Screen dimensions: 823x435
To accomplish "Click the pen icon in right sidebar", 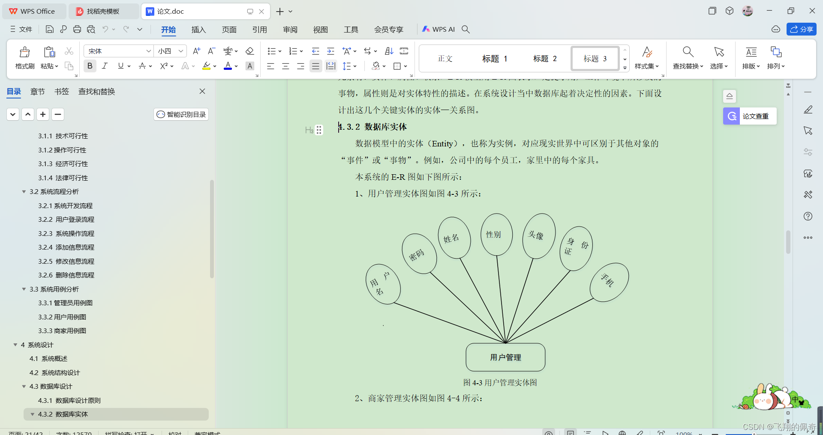I will (x=808, y=110).
